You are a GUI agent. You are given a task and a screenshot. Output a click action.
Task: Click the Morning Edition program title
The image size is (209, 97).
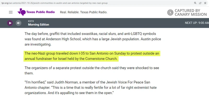click(x=38, y=24)
